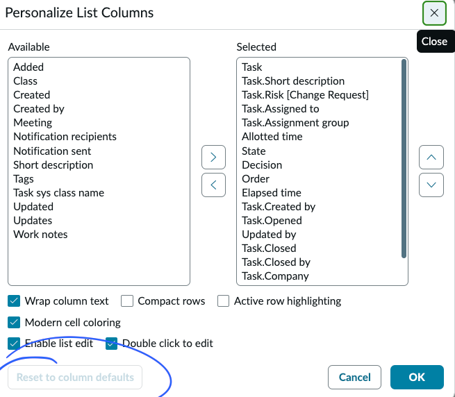Click the move up chevron icon
The height and width of the screenshot is (397, 455).
431,158
